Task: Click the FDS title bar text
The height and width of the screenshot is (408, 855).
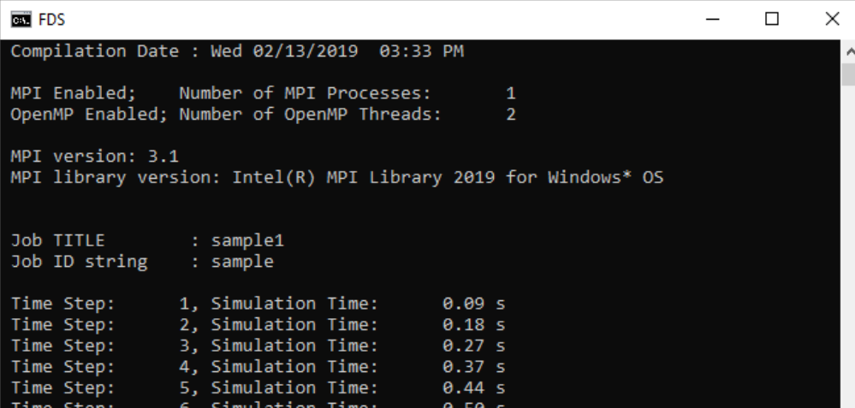Action: [x=52, y=21]
